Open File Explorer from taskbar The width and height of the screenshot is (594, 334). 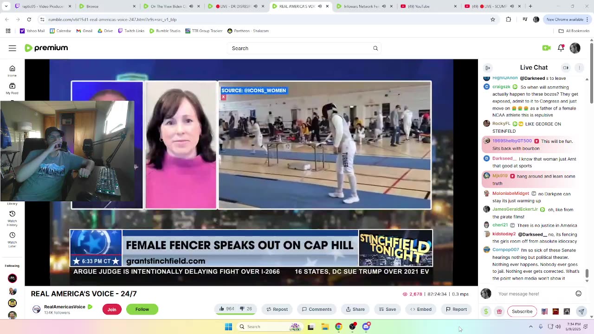point(325,327)
